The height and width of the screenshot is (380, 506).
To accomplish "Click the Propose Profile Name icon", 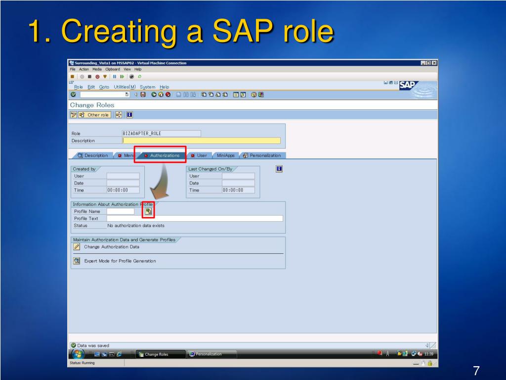I will click(148, 211).
